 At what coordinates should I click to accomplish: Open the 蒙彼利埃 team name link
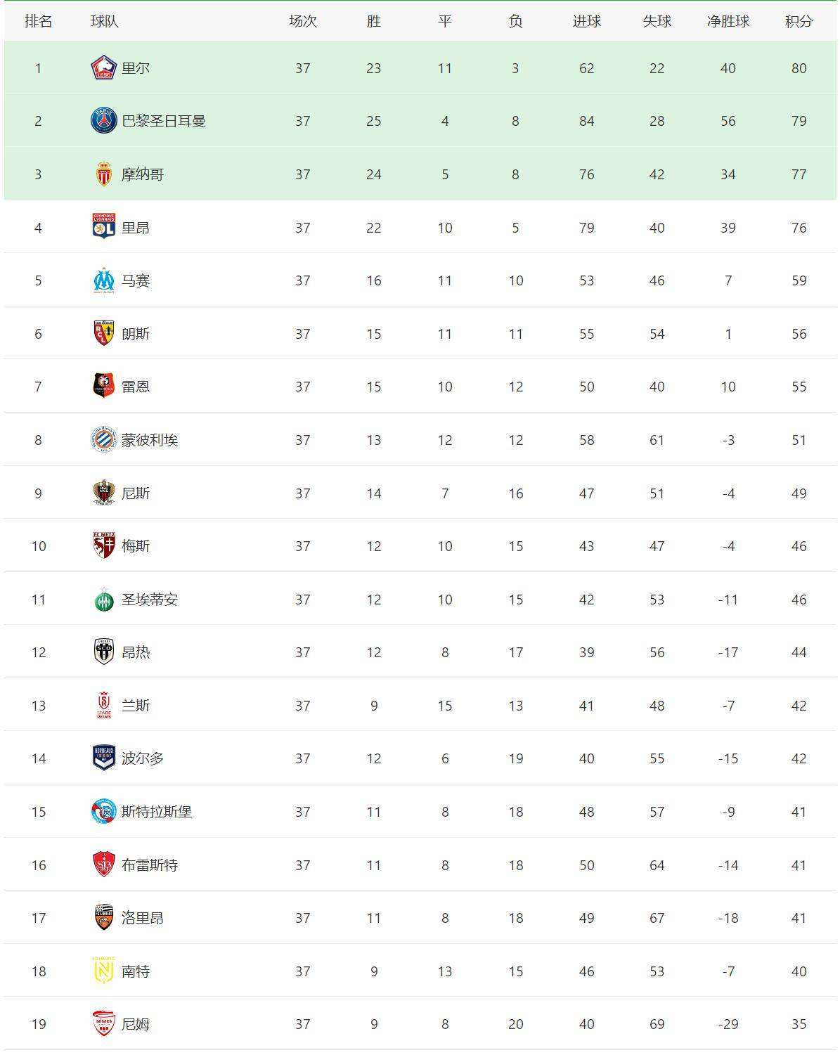tap(150, 440)
